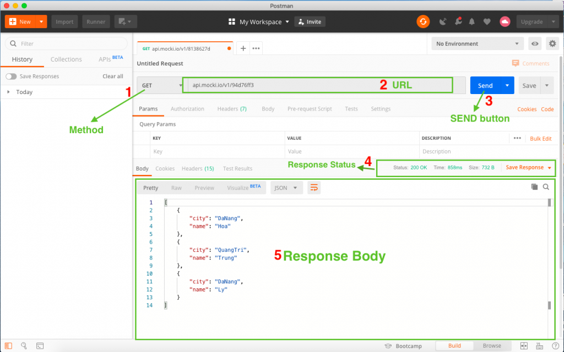Viewport: 564px width, 352px height.
Task: Open keyboard shortcuts icon
Action: [540, 346]
